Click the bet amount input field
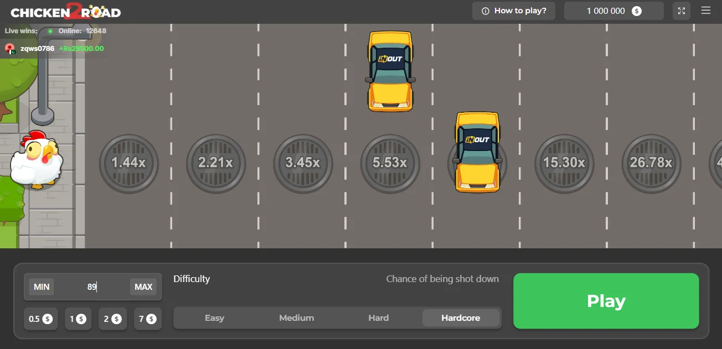The image size is (722, 349). tap(92, 287)
